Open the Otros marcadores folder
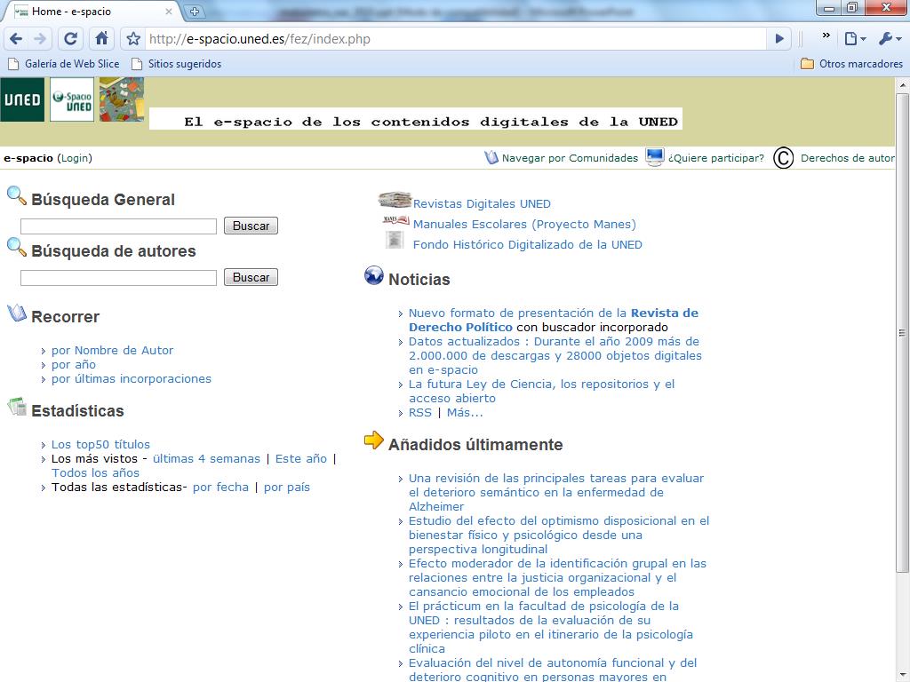Screen dimensions: 910x682 (851, 64)
